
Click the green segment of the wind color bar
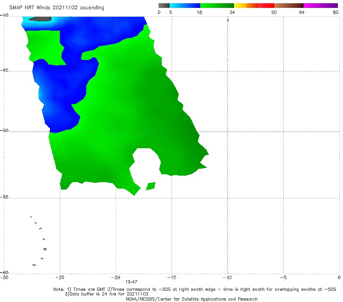coord(217,6)
